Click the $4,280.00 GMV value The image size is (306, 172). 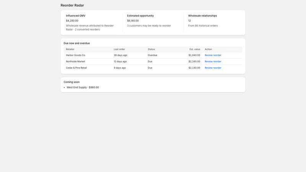click(x=72, y=21)
